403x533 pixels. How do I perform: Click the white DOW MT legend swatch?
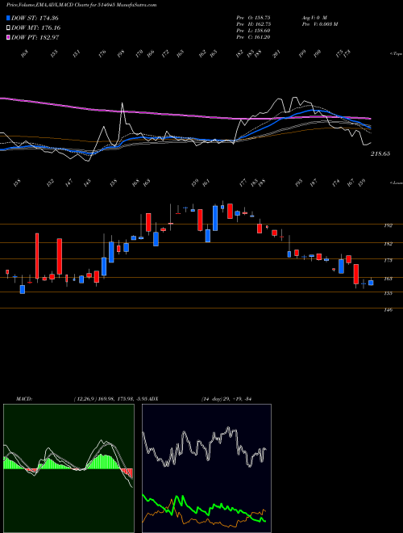[x=9, y=27]
